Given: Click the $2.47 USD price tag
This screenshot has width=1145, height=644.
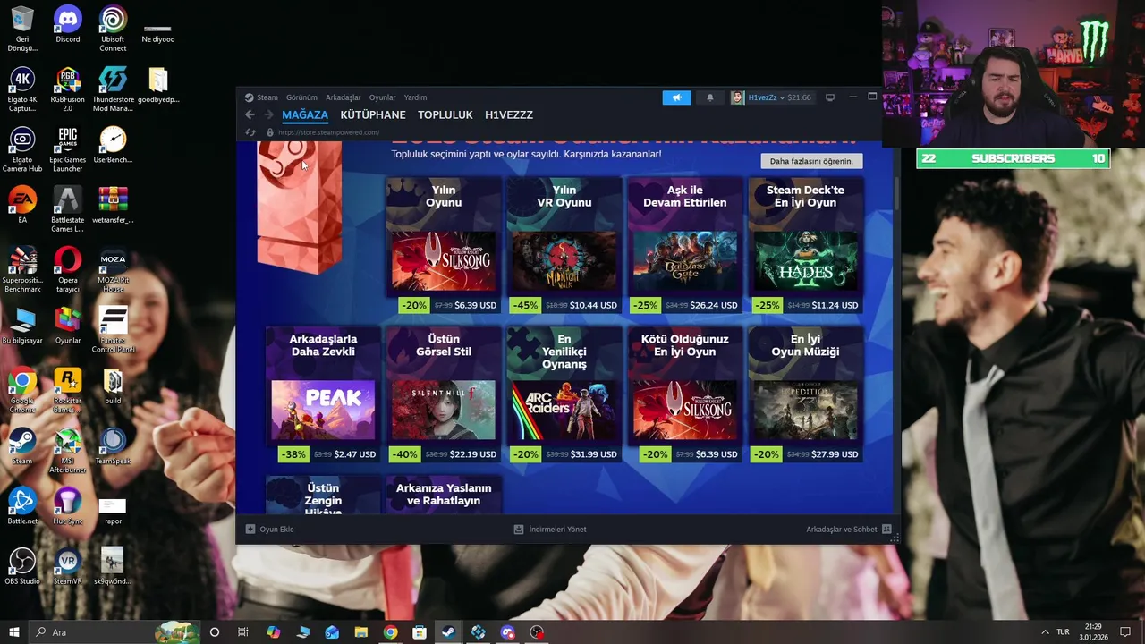Looking at the screenshot, I should tap(354, 454).
